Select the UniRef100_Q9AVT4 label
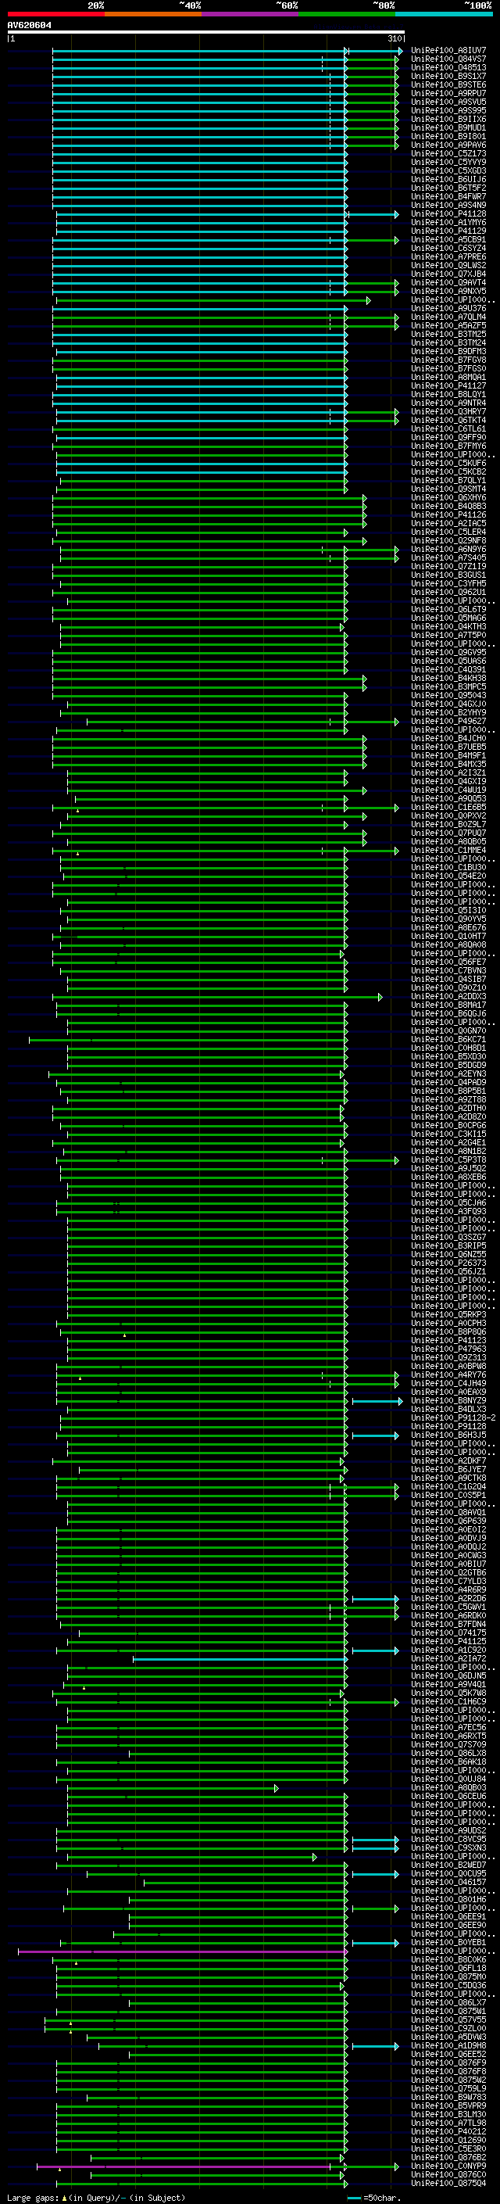Image resolution: width=500 pixels, height=2204 pixels. (x=448, y=282)
